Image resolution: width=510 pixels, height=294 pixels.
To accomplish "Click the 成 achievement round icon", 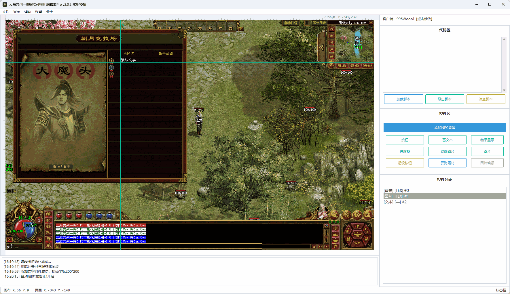I will click(x=368, y=215).
